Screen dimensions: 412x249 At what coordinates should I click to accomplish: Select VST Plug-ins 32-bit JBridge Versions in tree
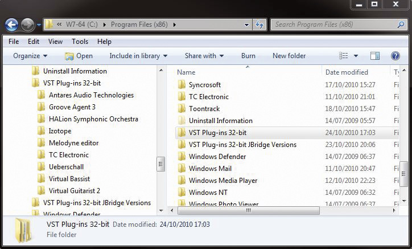tap(97, 203)
